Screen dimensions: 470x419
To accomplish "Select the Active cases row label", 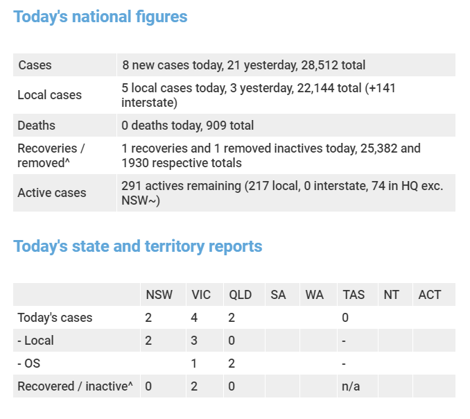I will (52, 192).
